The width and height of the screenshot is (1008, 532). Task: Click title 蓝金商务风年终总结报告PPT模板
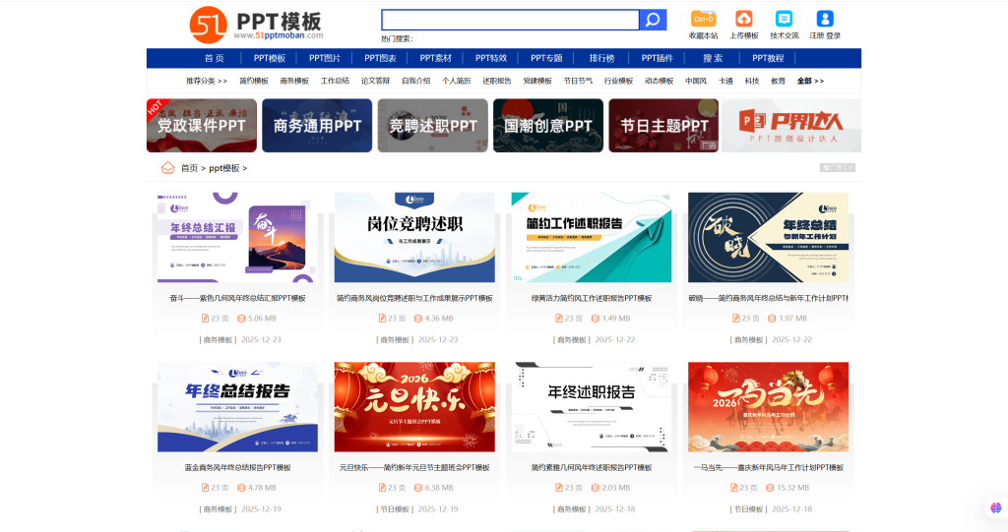[237, 468]
